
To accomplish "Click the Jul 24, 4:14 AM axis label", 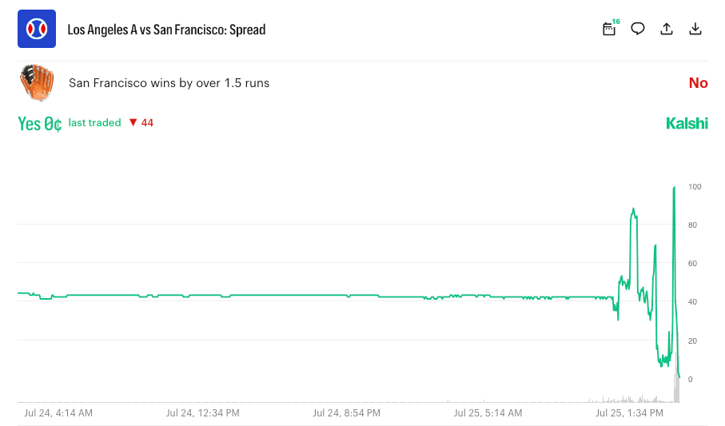I will click(x=58, y=413).
